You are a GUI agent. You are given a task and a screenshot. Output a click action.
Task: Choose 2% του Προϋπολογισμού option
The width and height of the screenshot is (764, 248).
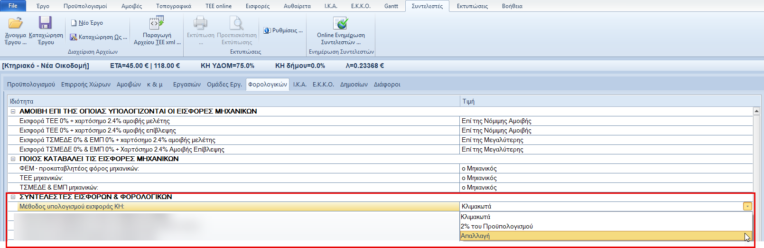point(497,227)
